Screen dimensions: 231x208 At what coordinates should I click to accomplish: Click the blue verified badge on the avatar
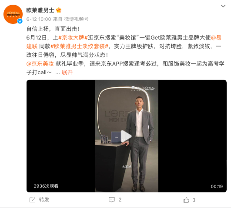(20, 21)
